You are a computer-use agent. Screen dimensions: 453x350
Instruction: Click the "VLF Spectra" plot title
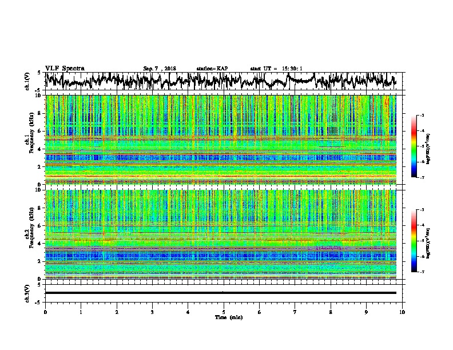[x=65, y=69]
